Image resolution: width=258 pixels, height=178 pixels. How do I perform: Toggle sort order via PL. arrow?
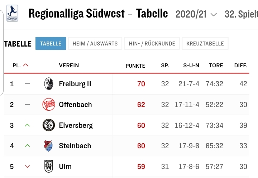tap(25, 65)
